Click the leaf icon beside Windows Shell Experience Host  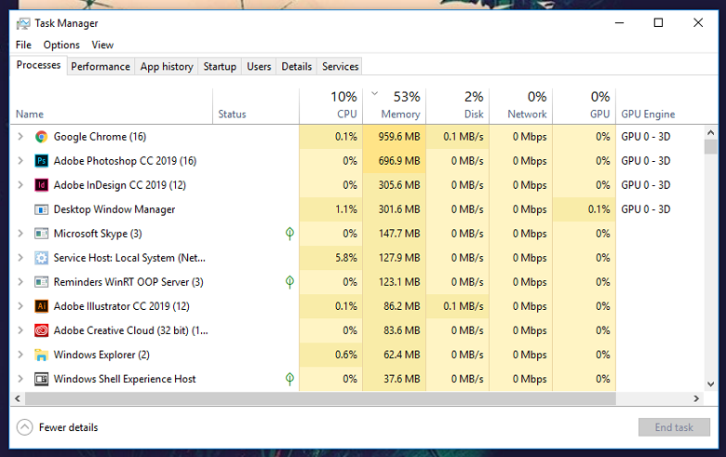point(289,379)
